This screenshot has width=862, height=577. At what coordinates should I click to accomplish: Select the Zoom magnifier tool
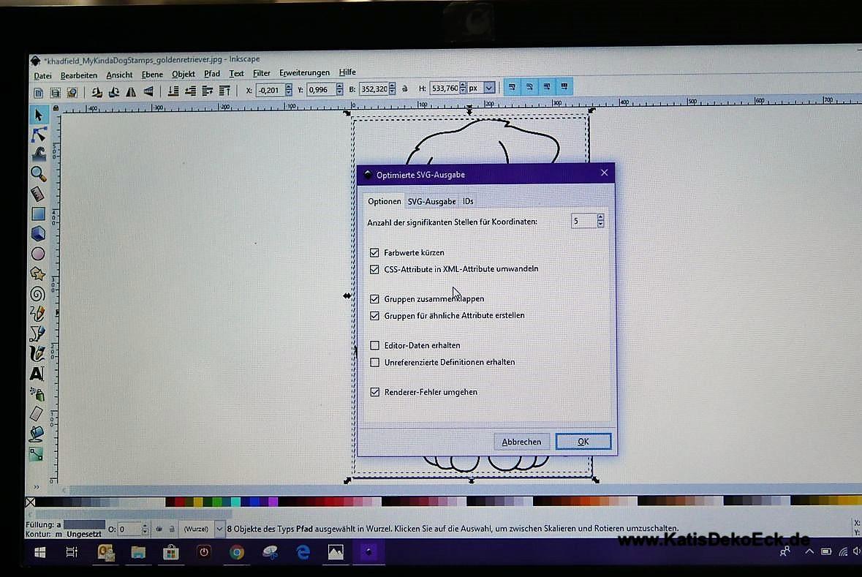pos(38,174)
